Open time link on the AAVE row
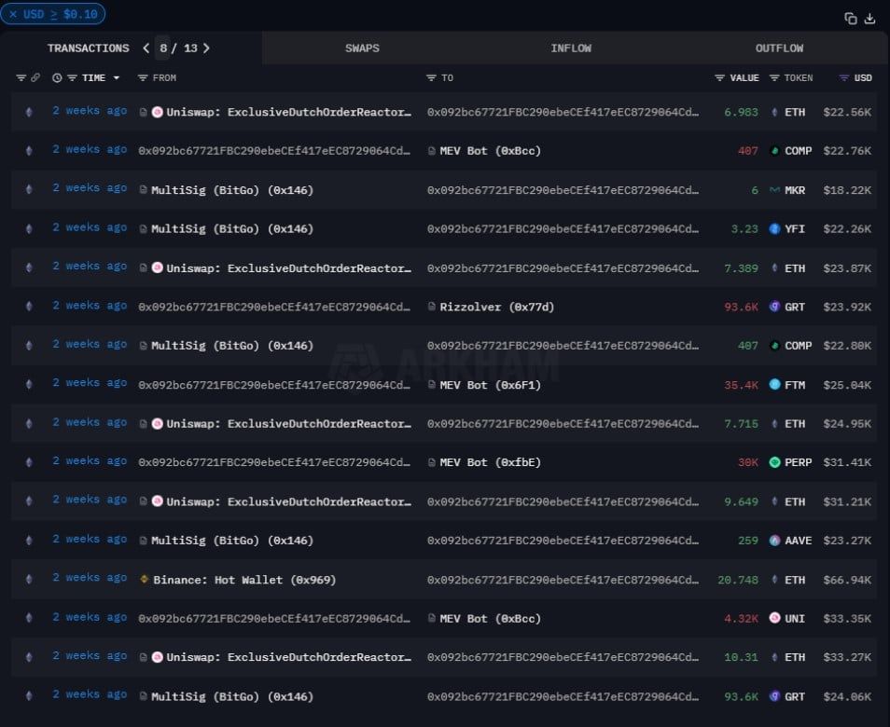The height and width of the screenshot is (727, 890). [x=90, y=540]
